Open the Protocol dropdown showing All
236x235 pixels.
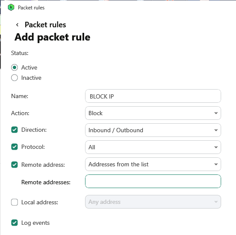[x=153, y=147]
